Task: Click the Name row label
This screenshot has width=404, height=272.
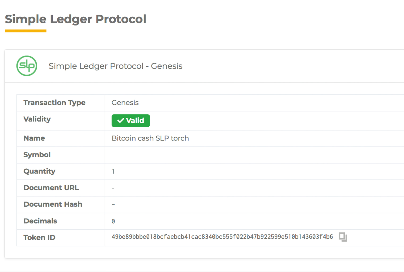Action: 34,138
